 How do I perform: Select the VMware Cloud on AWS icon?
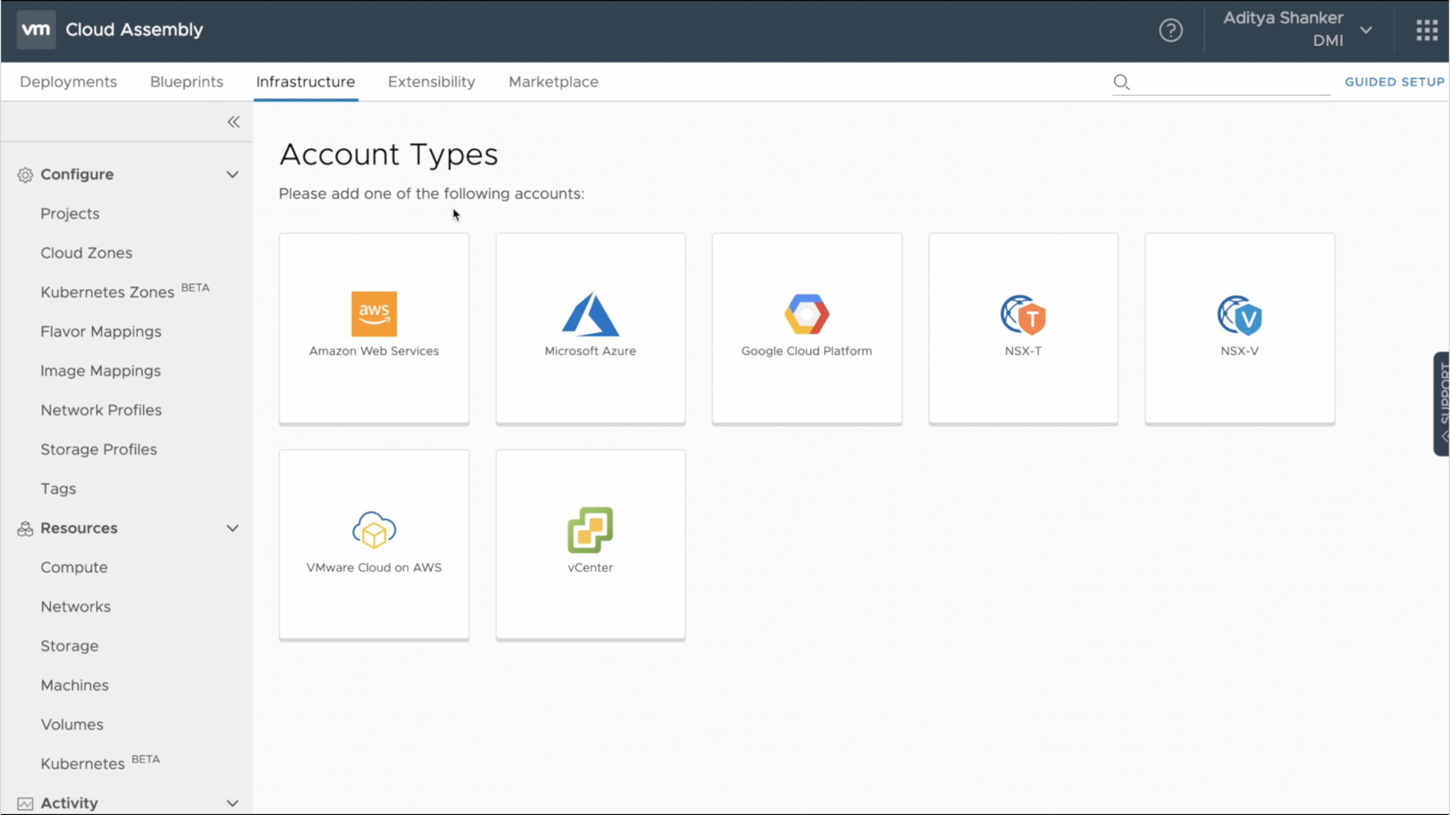[374, 530]
